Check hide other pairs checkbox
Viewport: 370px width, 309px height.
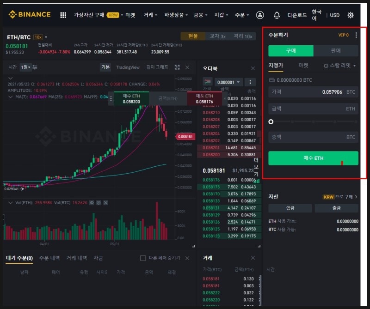coord(143,258)
